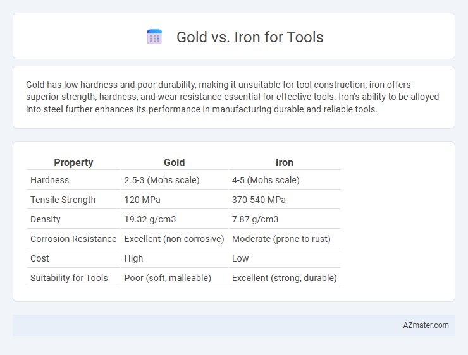This screenshot has height=355, width=468.
Task: Click the 'Gold vs. Iron for Tools' heading
Action: 250,37
